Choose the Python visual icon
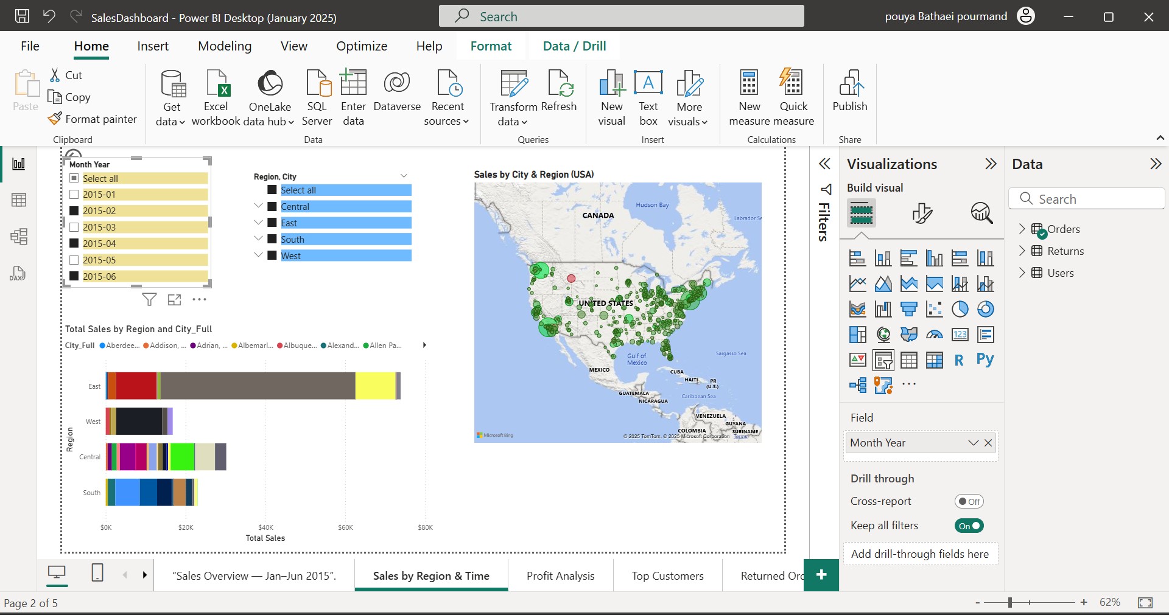 pos(985,359)
